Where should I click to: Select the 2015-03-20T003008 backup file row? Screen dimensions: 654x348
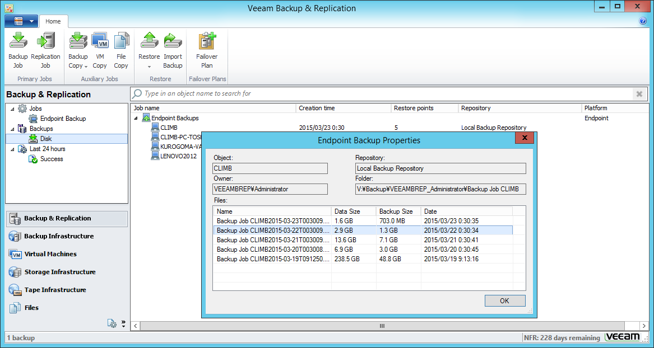tap(363, 250)
